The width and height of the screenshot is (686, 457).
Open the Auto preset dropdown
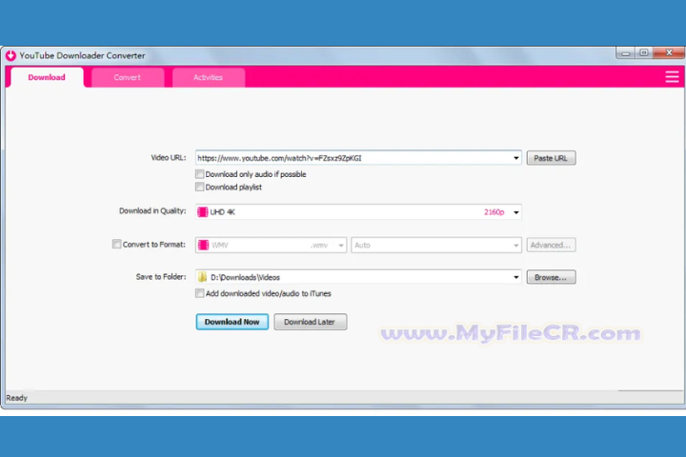point(515,245)
